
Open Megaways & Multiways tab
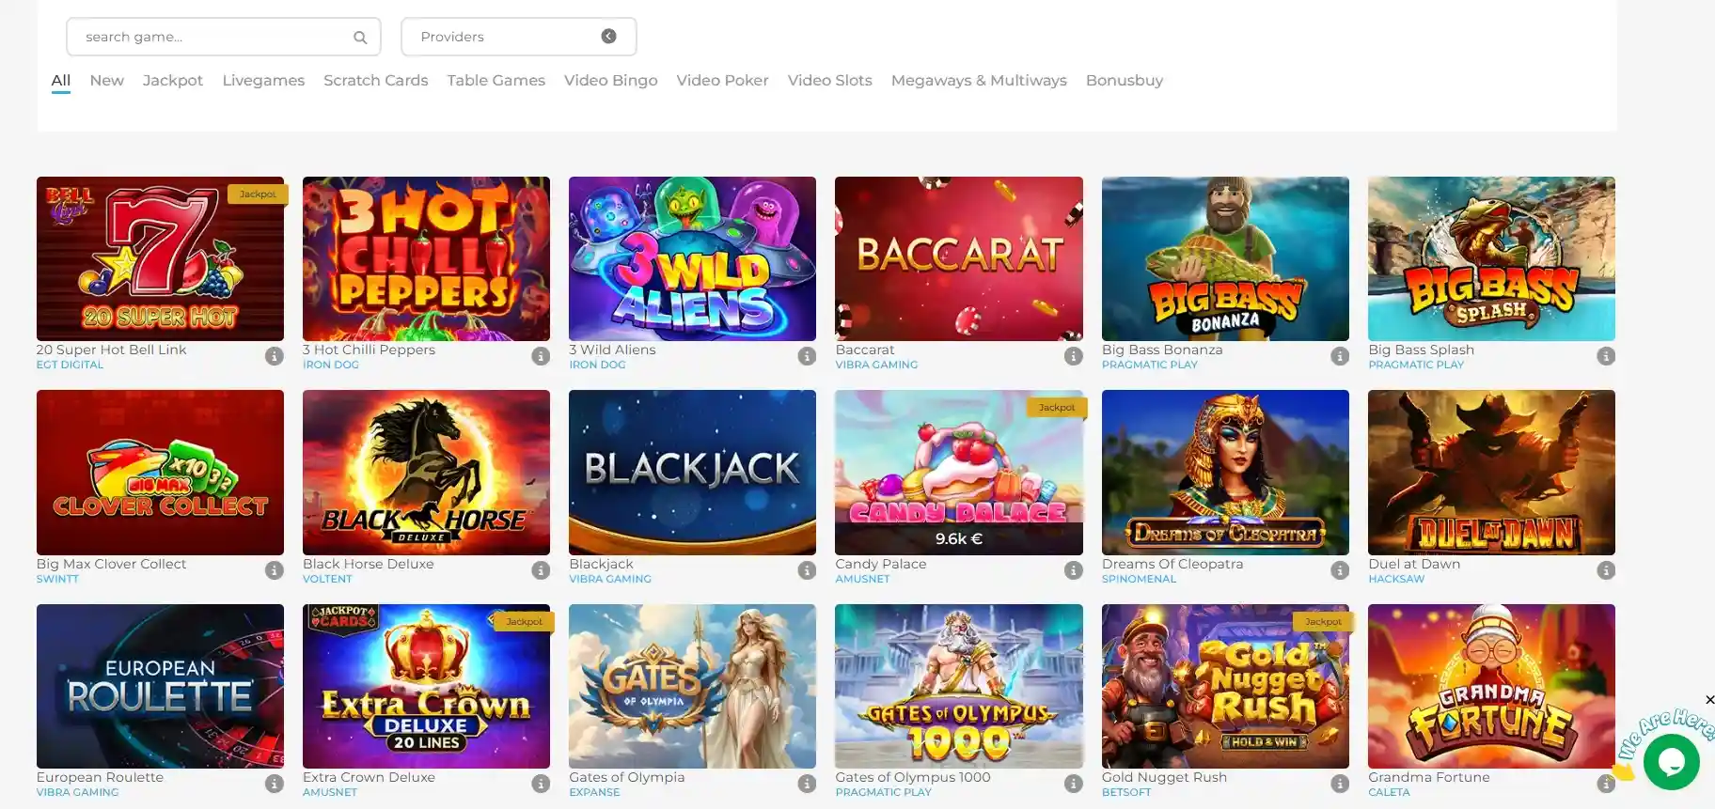(x=979, y=81)
